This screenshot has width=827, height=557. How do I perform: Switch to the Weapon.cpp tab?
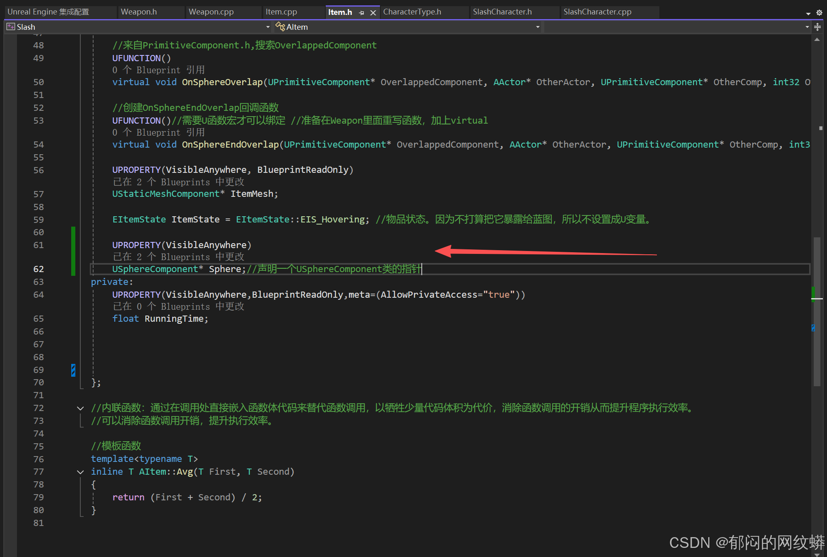[x=211, y=12]
